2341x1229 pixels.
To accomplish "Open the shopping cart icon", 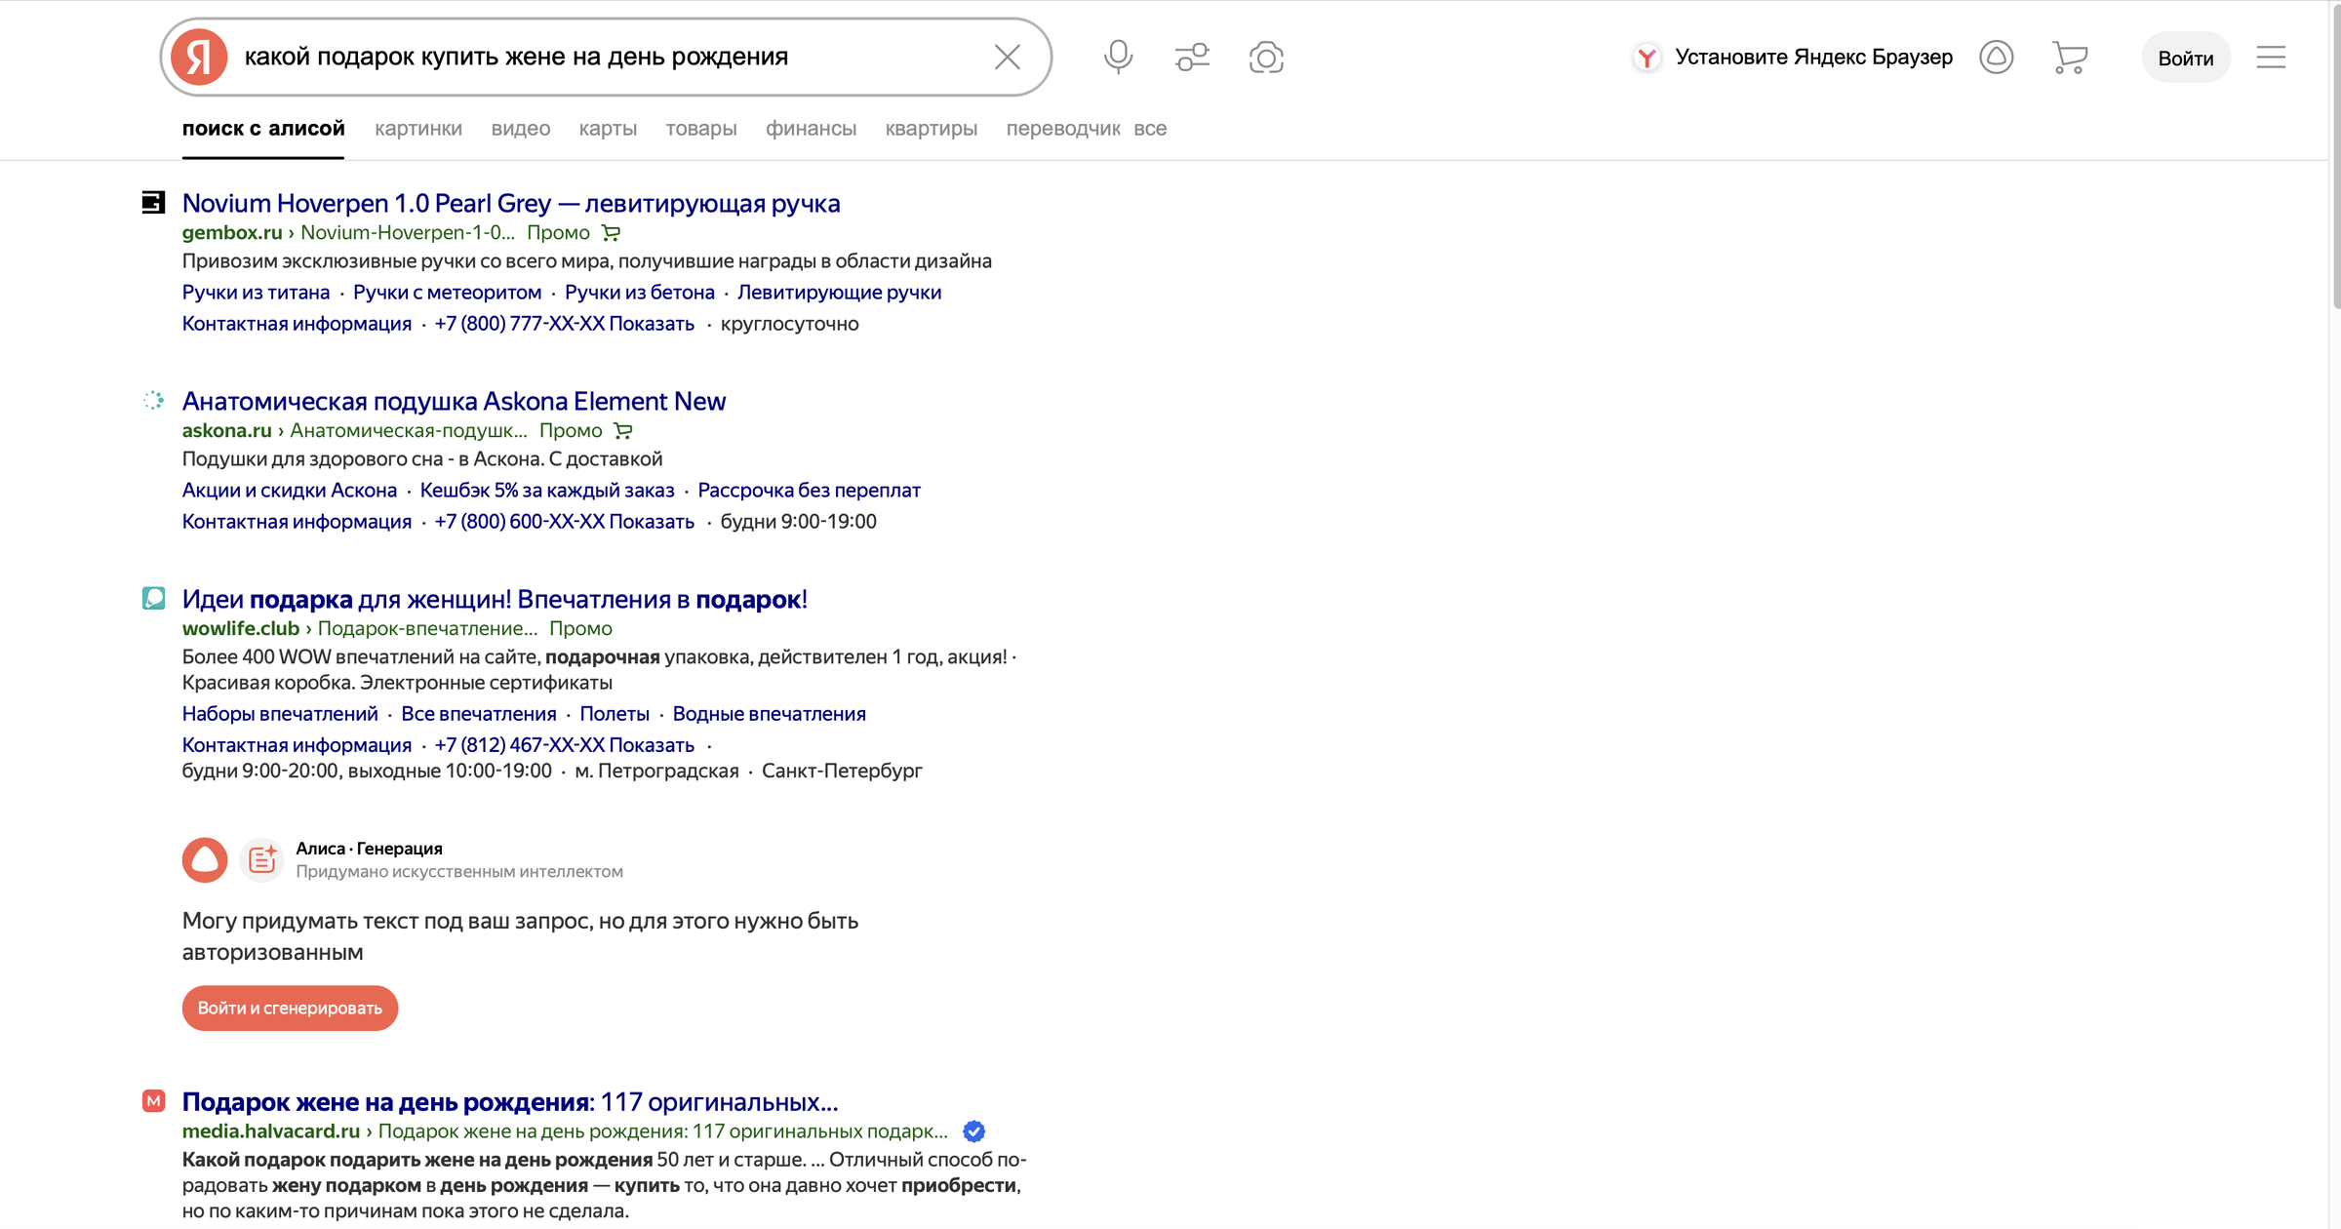I will [x=2070, y=57].
